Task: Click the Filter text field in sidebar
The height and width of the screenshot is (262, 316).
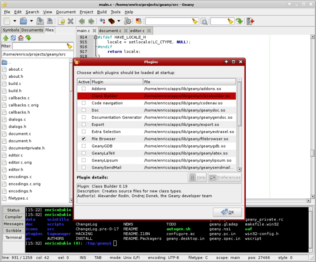Action: (x=39, y=46)
